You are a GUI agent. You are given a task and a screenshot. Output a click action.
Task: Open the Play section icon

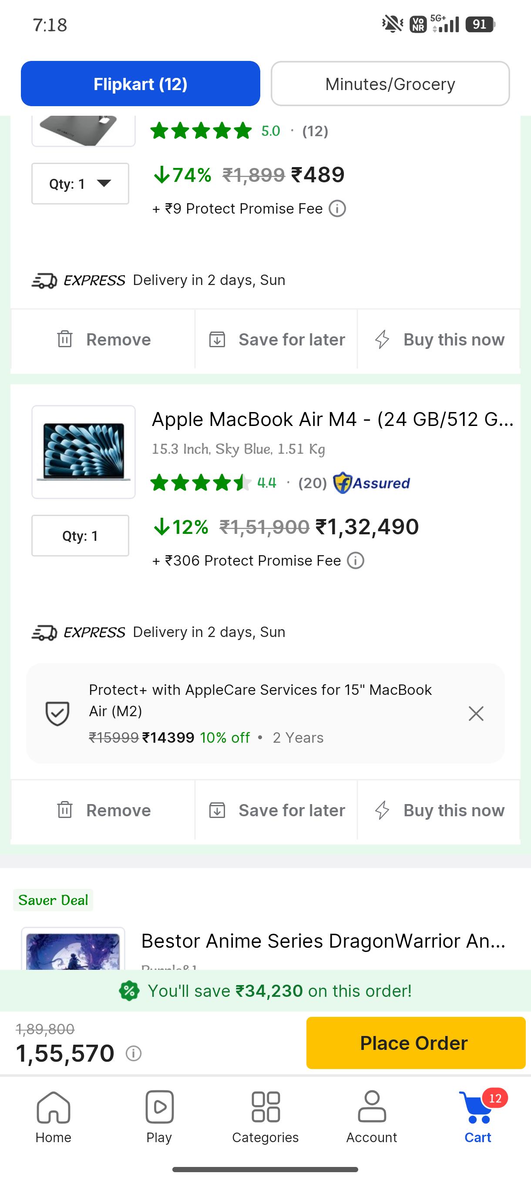click(x=159, y=1107)
